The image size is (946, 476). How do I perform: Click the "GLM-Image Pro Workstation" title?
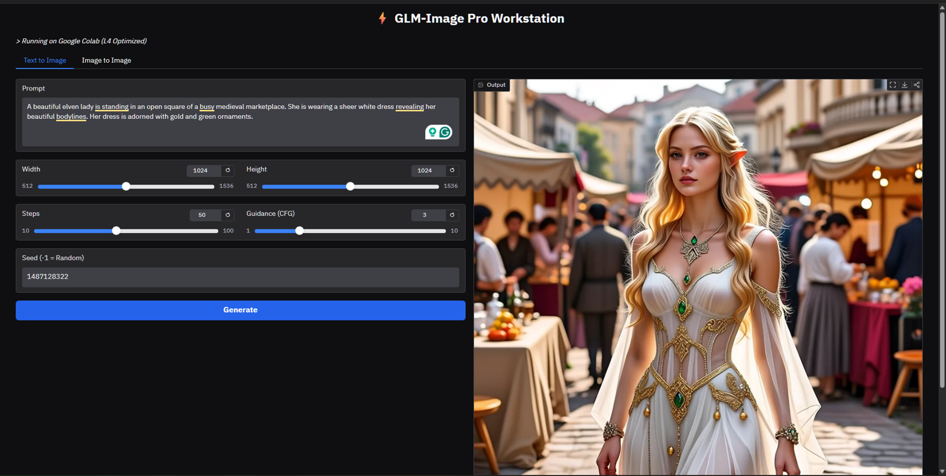[x=480, y=18]
